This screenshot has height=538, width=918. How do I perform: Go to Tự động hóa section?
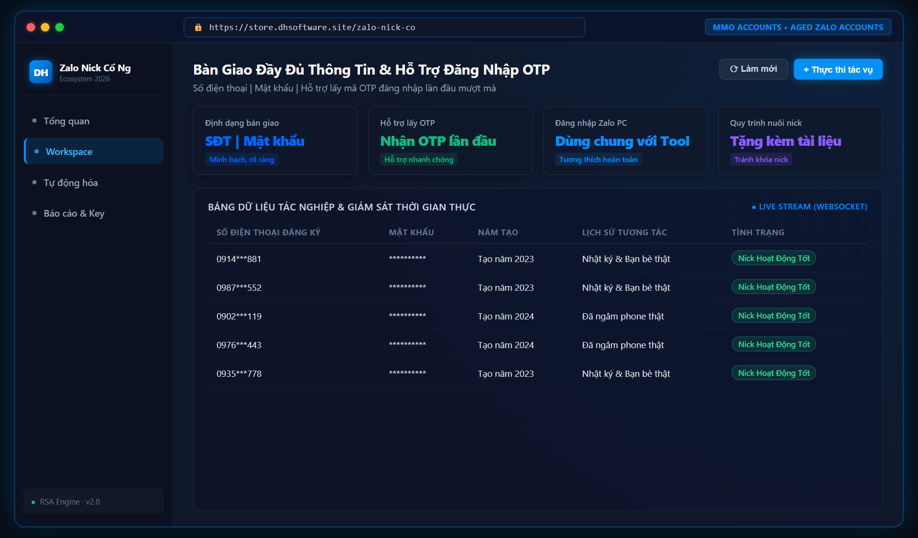pos(94,183)
